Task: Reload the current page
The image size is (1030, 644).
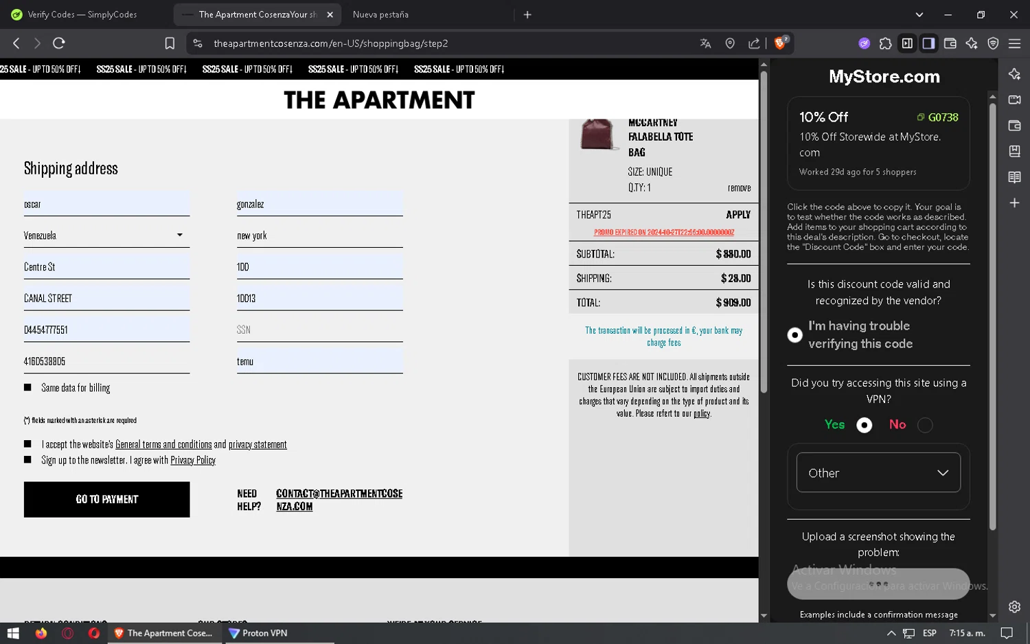Action: pos(59,43)
